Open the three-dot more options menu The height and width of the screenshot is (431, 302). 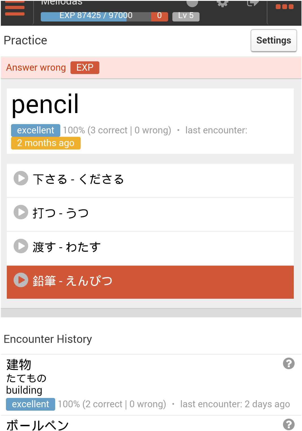[x=284, y=7]
